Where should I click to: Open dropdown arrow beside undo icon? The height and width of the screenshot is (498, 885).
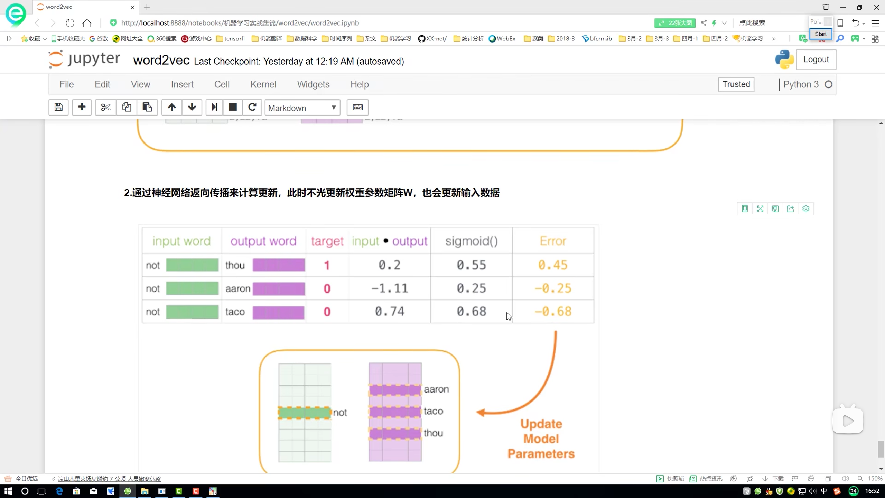[864, 24]
